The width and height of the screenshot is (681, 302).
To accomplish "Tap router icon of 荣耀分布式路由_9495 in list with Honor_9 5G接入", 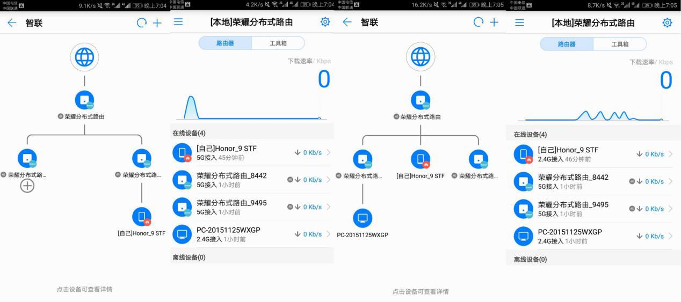I will tap(182, 207).
